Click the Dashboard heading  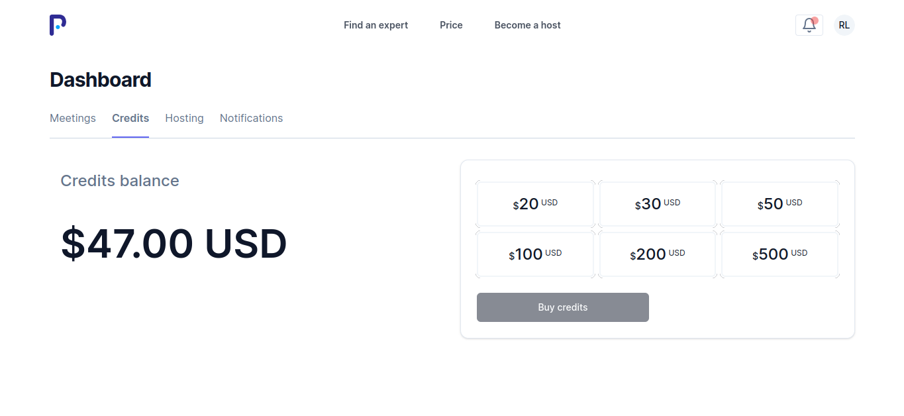pyautogui.click(x=101, y=79)
